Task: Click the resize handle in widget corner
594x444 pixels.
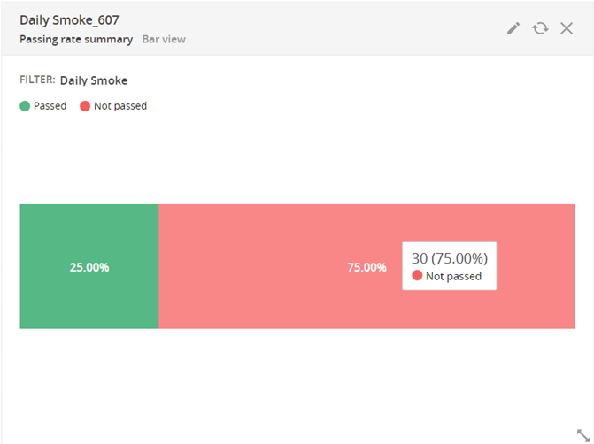Action: [x=582, y=434]
